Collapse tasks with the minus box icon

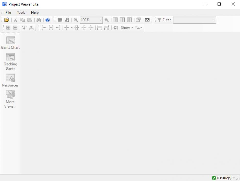[x=15, y=28]
